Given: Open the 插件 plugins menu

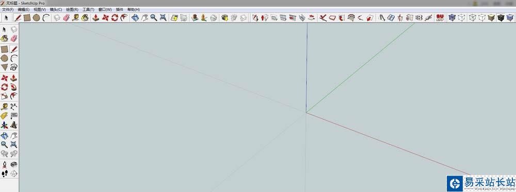Looking at the screenshot, I should (x=120, y=9).
